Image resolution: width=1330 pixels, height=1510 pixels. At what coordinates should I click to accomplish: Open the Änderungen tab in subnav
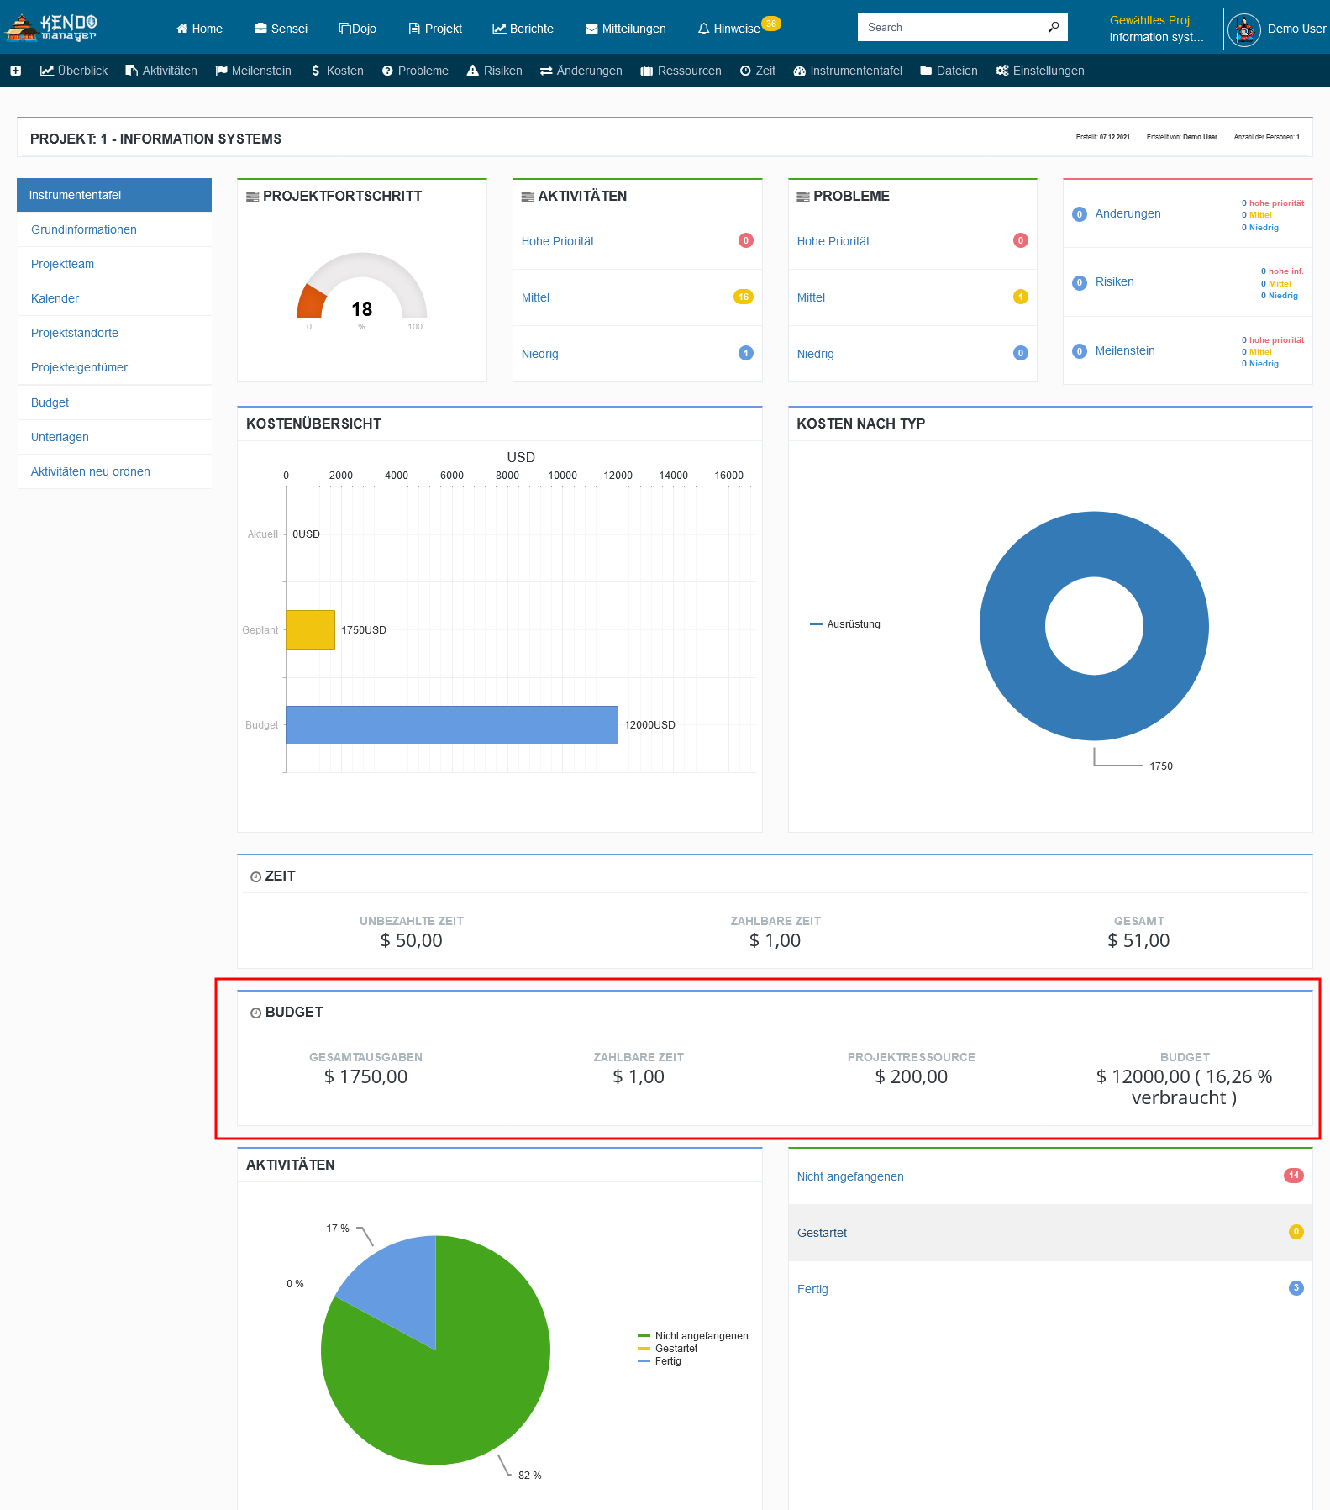[x=581, y=71]
